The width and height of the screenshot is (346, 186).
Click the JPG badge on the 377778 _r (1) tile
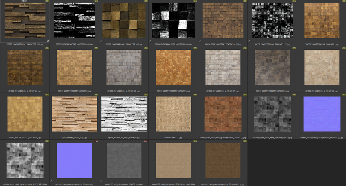pos(96,1)
